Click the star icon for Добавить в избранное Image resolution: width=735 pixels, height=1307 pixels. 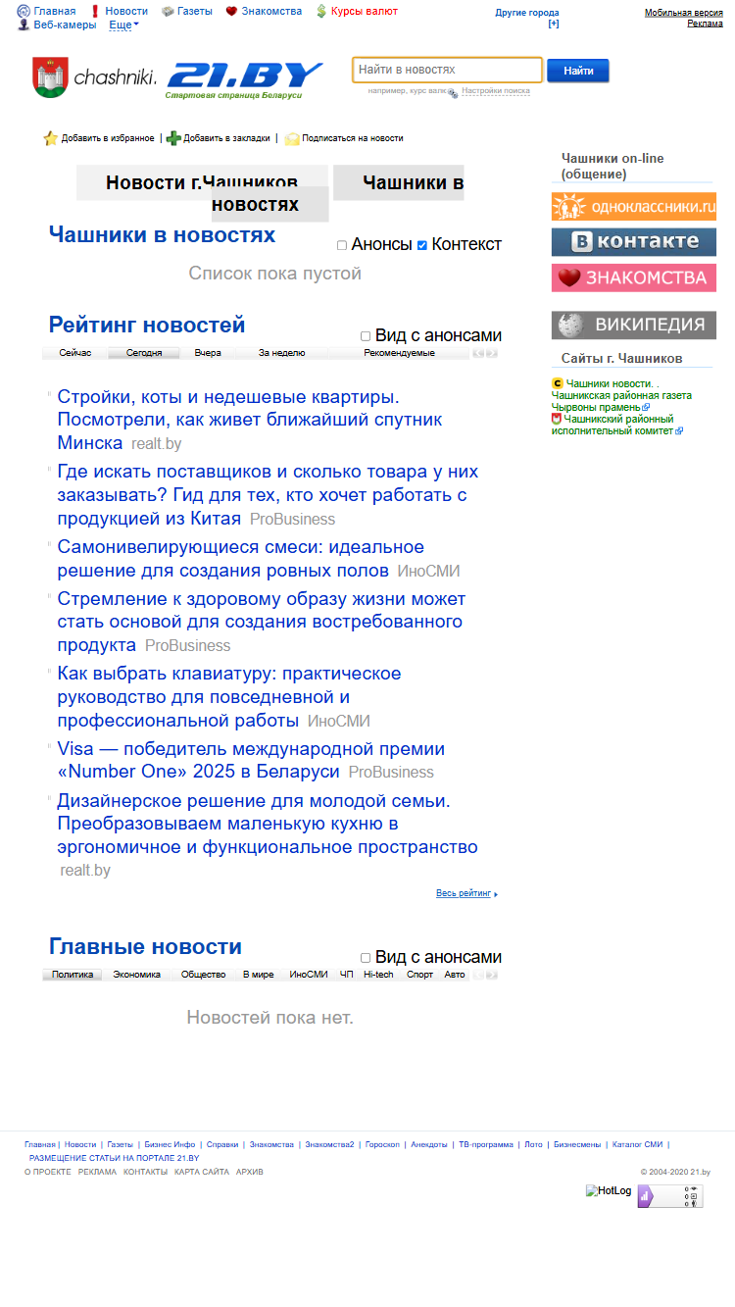click(x=51, y=138)
